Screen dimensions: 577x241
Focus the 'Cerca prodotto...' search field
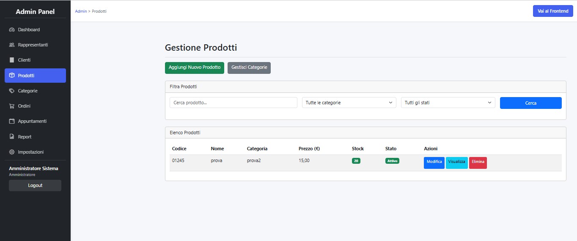(x=233, y=103)
